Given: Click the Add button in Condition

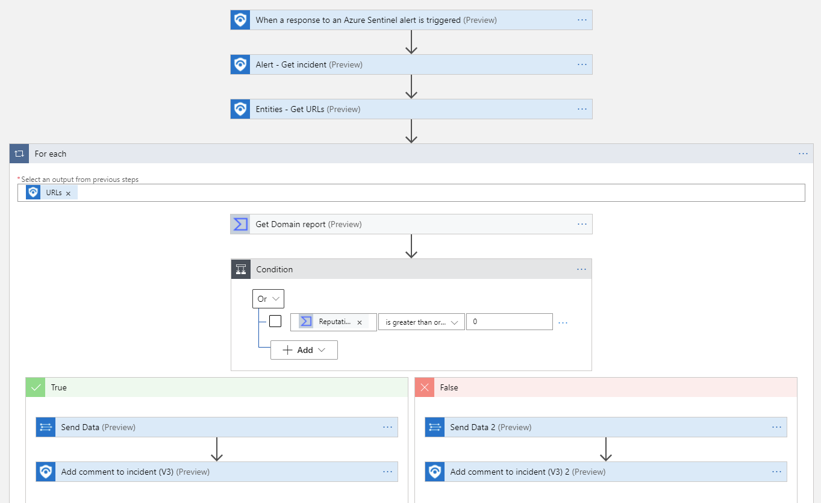Looking at the screenshot, I should click(x=304, y=350).
